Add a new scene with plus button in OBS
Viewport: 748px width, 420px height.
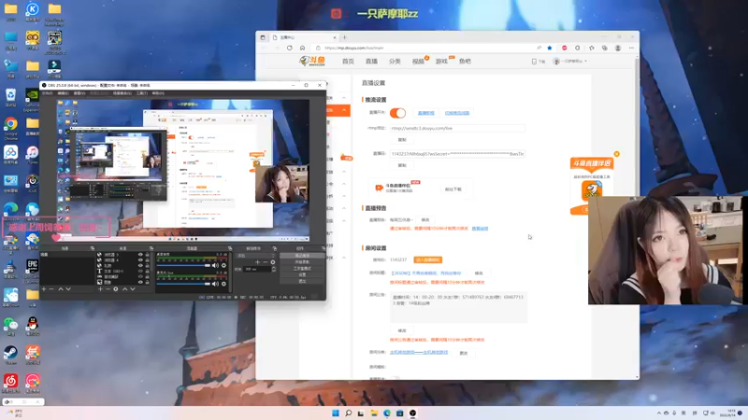click(x=44, y=288)
